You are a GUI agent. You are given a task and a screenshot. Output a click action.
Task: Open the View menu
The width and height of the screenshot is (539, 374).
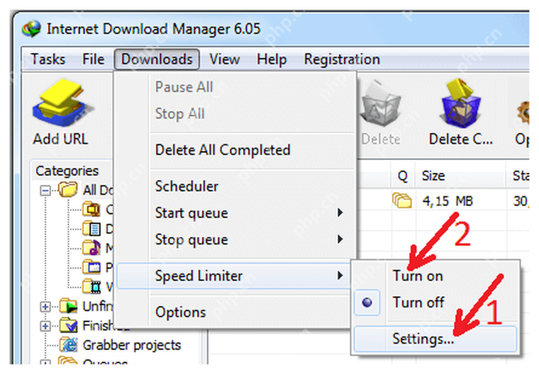pyautogui.click(x=225, y=59)
